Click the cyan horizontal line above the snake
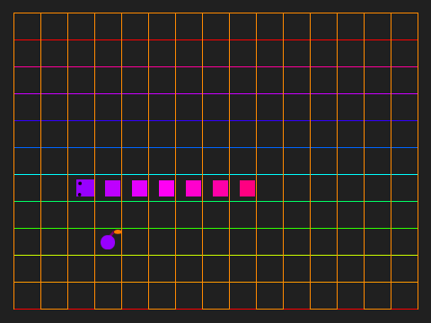This screenshot has width=431, height=323. (x=215, y=174)
